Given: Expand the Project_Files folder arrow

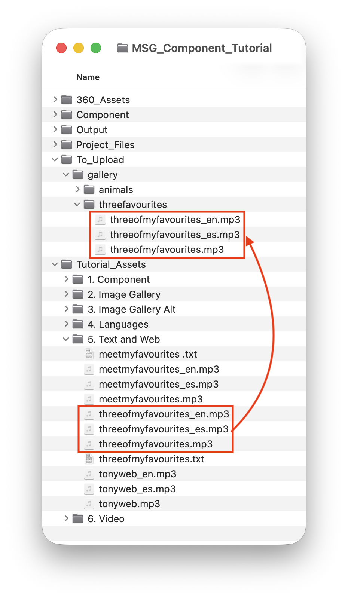Looking at the screenshot, I should pos(55,144).
